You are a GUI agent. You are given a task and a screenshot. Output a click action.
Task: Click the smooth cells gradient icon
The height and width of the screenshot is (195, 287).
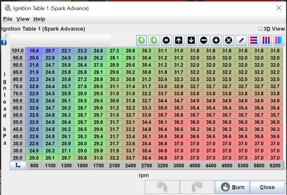(x=279, y=40)
